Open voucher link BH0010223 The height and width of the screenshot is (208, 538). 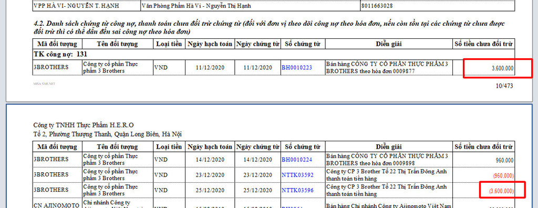pos(297,67)
